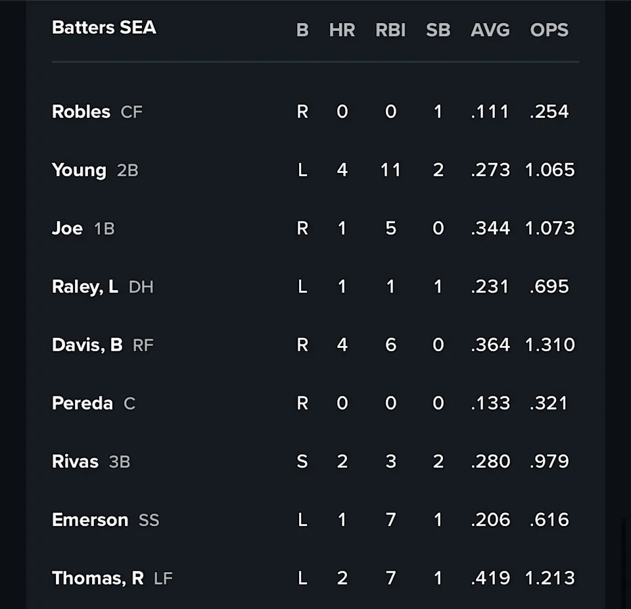Screen dimensions: 631x609
Task: Click the HR column header
Action: coord(342,30)
